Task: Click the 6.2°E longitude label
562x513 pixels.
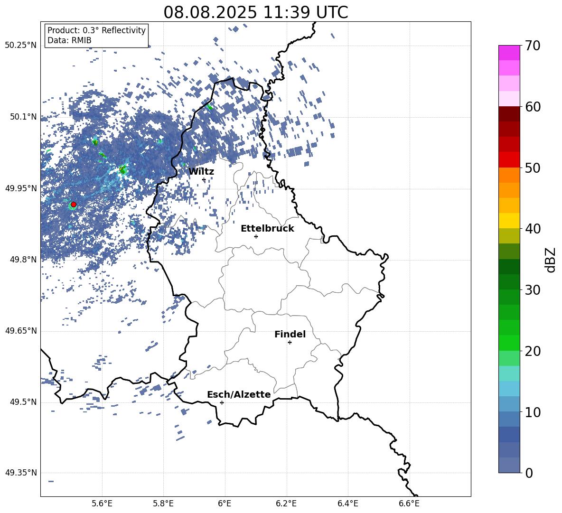Action: click(286, 504)
